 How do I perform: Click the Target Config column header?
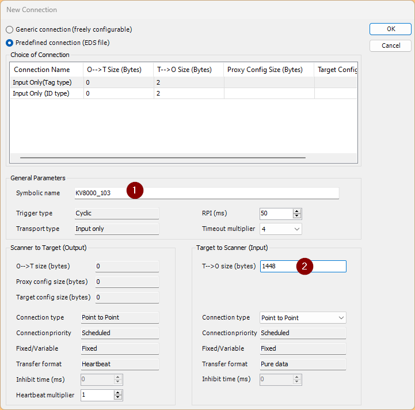(336, 70)
